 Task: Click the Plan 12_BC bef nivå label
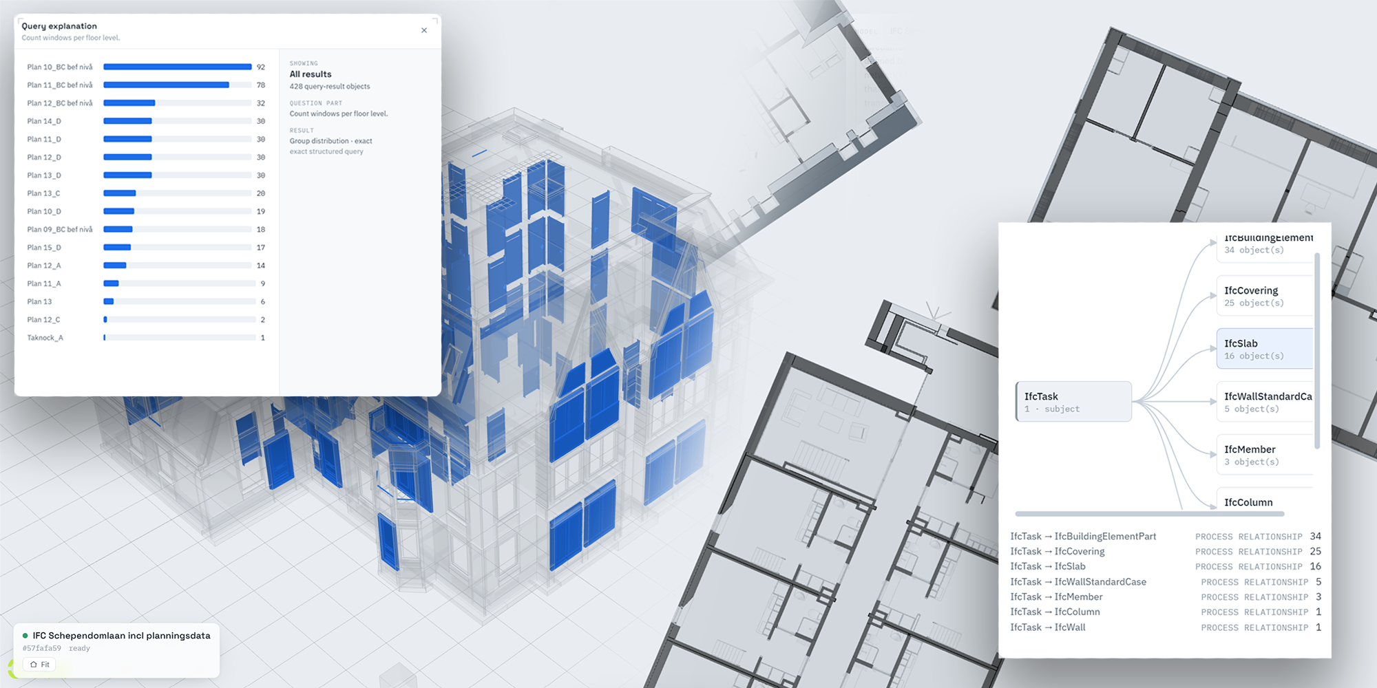click(x=60, y=103)
